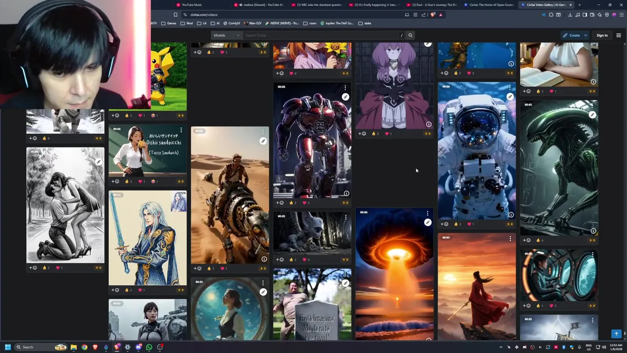Add reaction to green alien video
The image size is (627, 353).
point(527,240)
